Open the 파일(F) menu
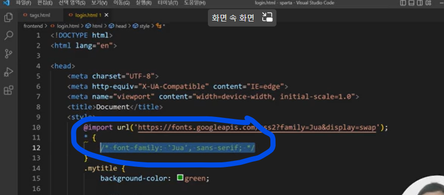Viewport: 444px width, 195px height. tap(23, 3)
